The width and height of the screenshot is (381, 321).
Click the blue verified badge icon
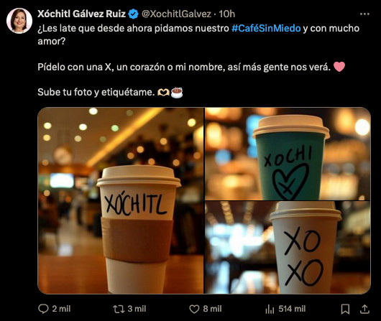pyautogui.click(x=133, y=14)
